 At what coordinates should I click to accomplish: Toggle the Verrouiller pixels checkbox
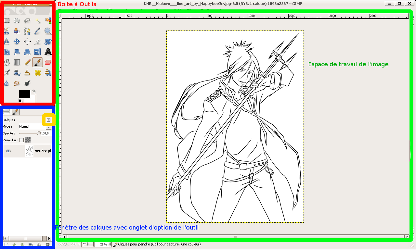(22, 140)
